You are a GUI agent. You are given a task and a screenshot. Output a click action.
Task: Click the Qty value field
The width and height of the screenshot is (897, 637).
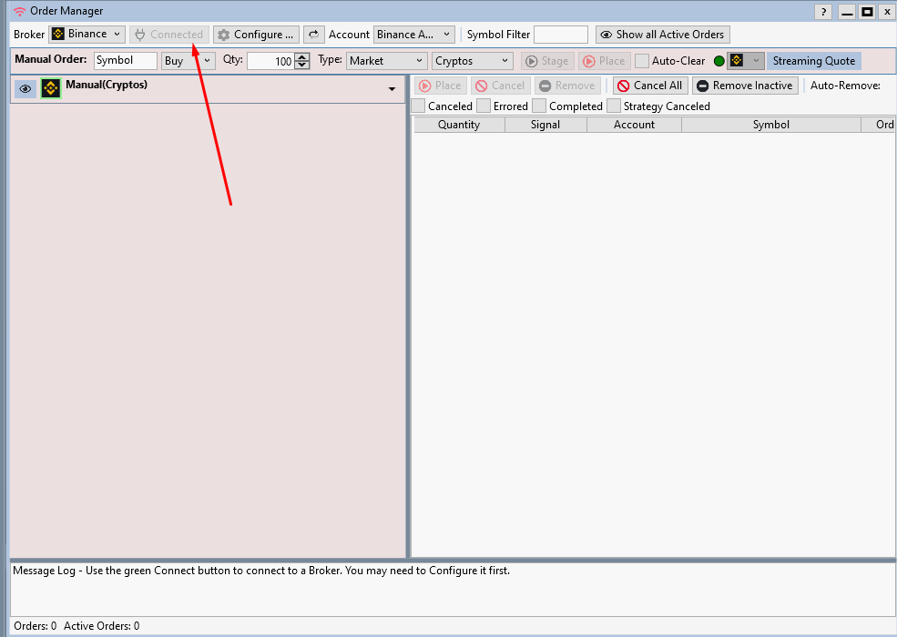(x=271, y=61)
